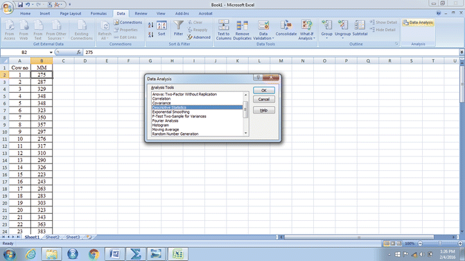
Task: Click the Excel taskbar icon
Action: pos(178,254)
